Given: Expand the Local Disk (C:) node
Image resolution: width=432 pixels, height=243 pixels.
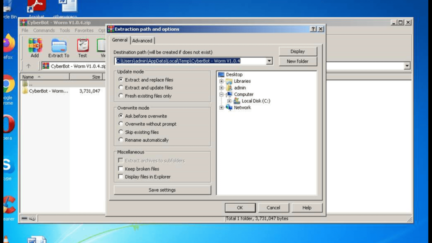Looking at the screenshot, I should 229,101.
